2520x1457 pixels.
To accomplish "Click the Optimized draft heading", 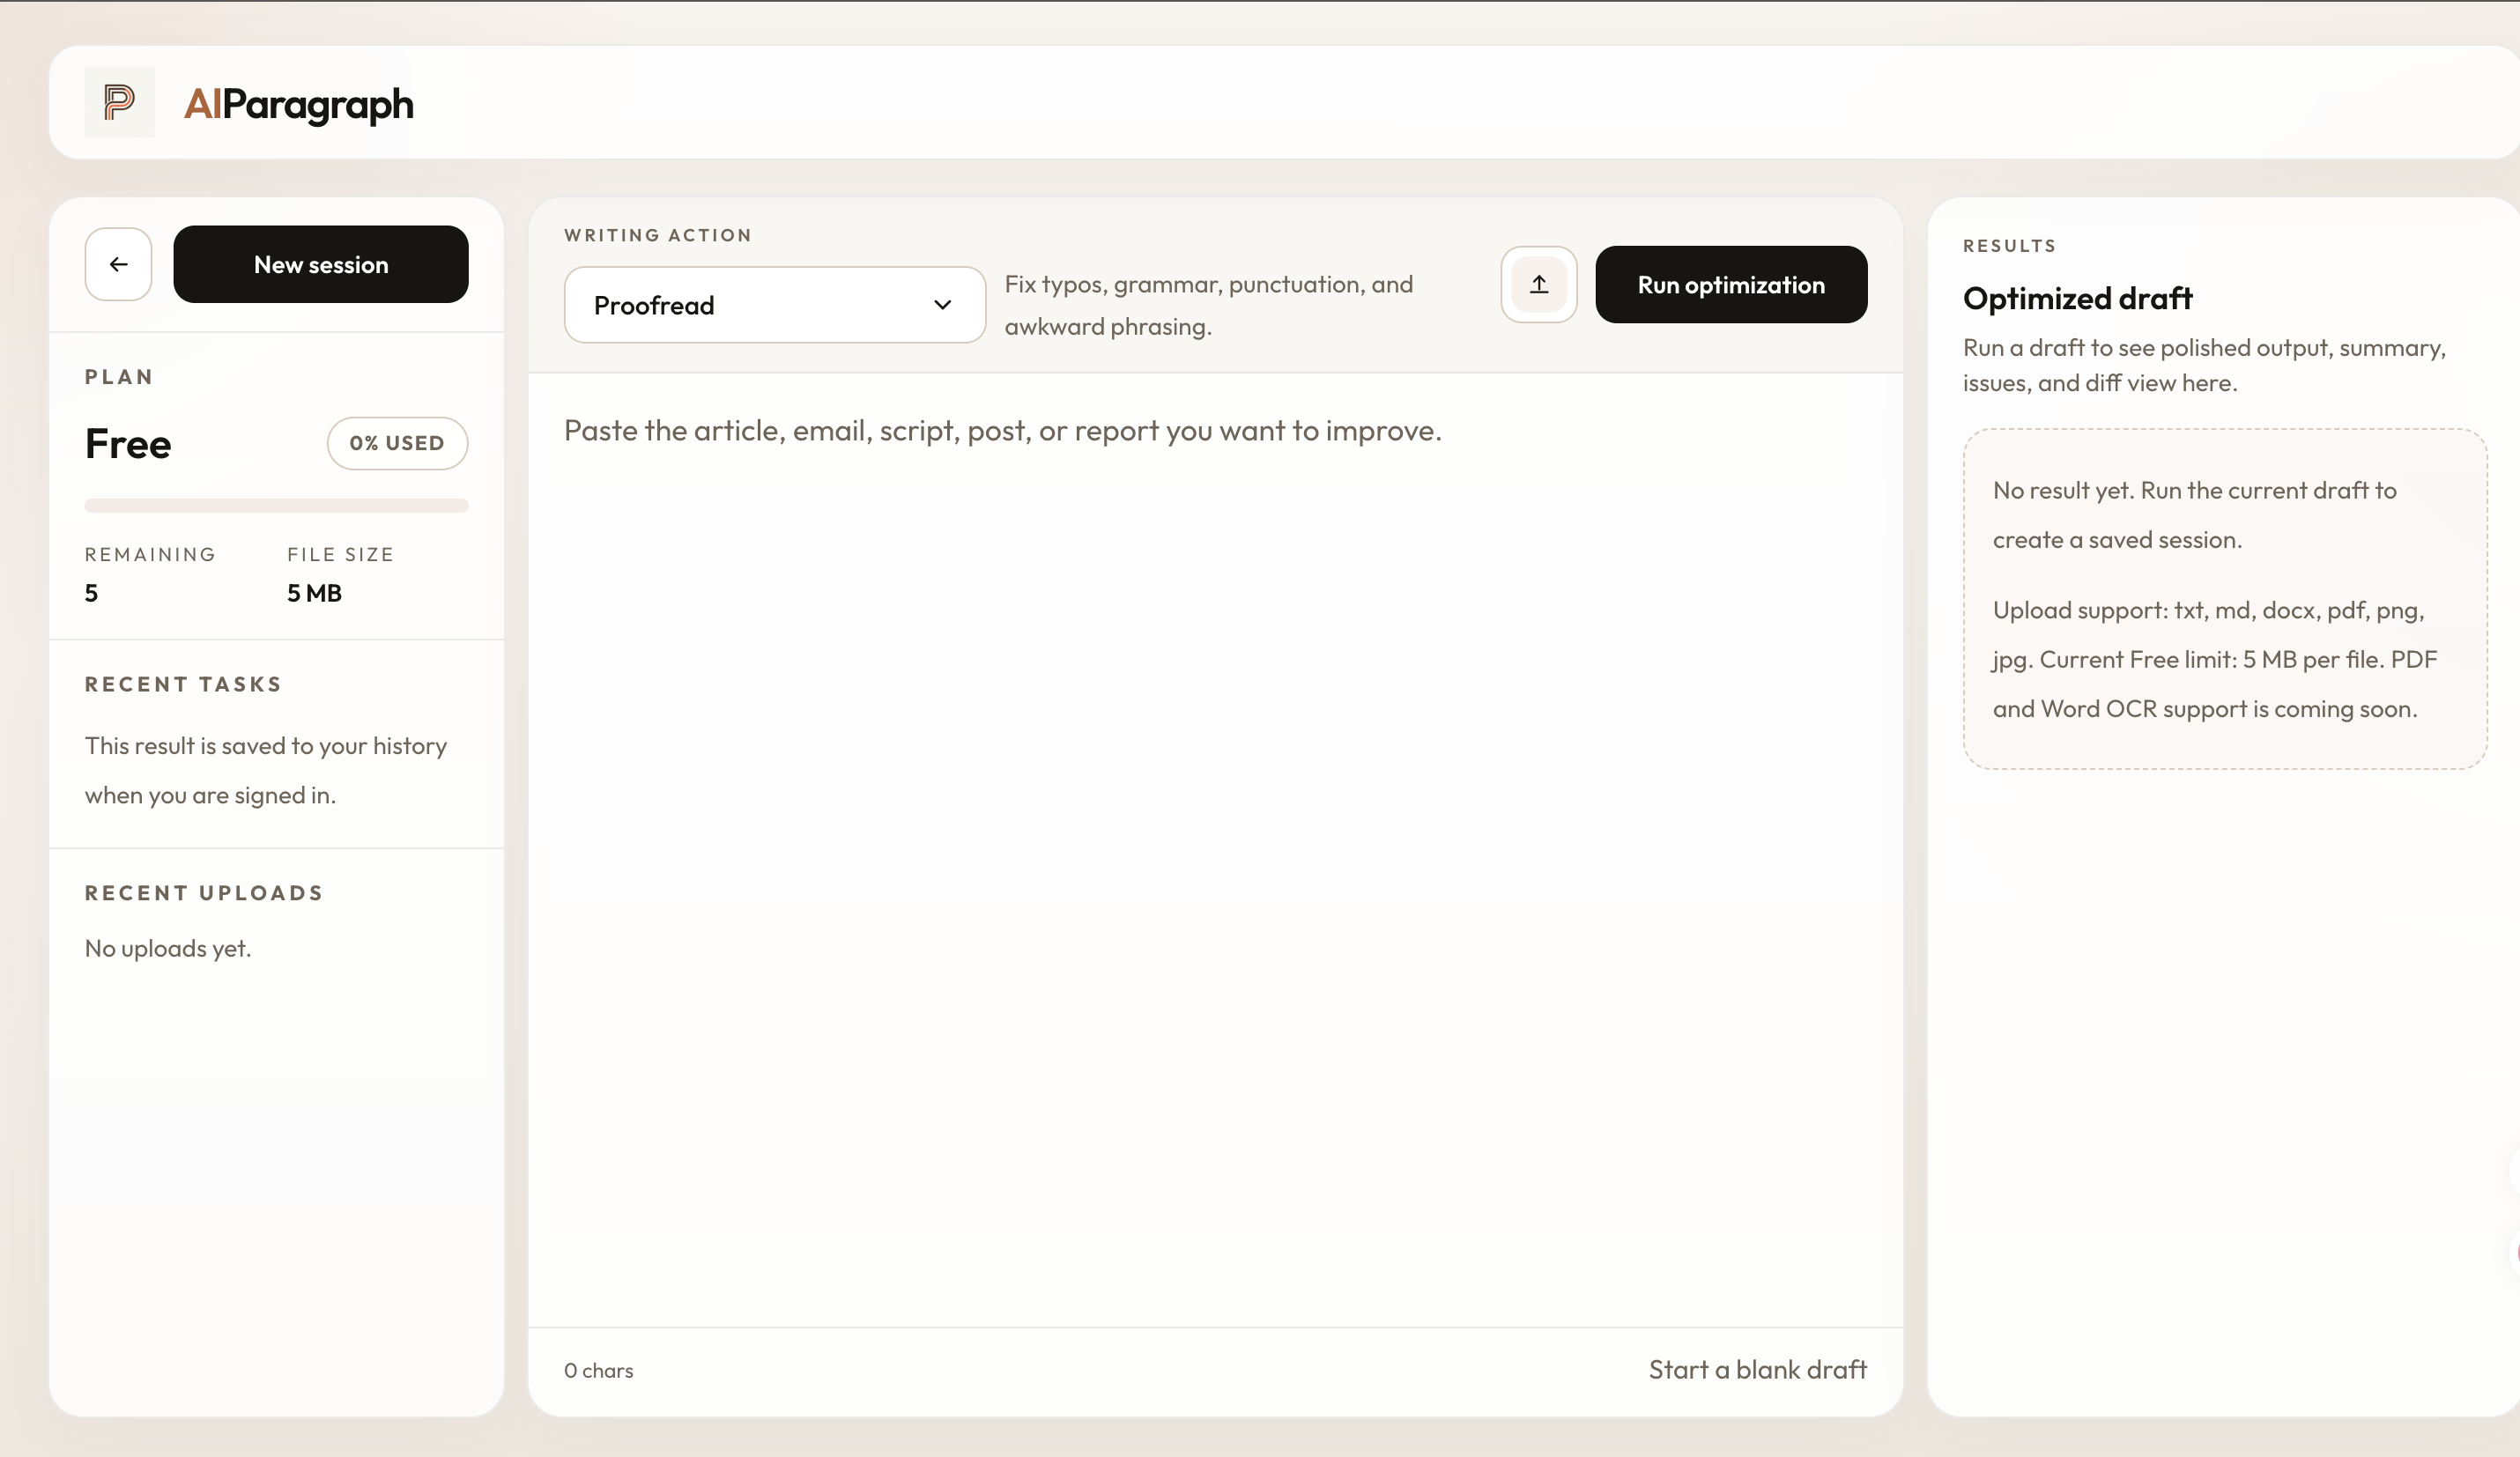I will (x=2076, y=298).
